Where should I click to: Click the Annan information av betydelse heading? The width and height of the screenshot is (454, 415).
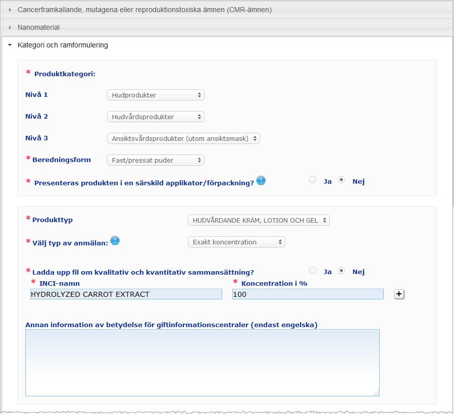pyautogui.click(x=171, y=325)
